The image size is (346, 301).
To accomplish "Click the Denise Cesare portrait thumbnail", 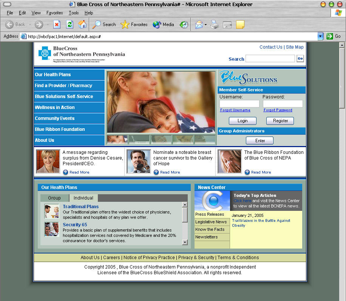I will click(x=48, y=161).
